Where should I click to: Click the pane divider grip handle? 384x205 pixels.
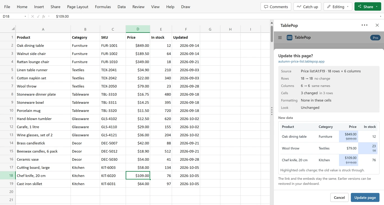tap(272, 111)
